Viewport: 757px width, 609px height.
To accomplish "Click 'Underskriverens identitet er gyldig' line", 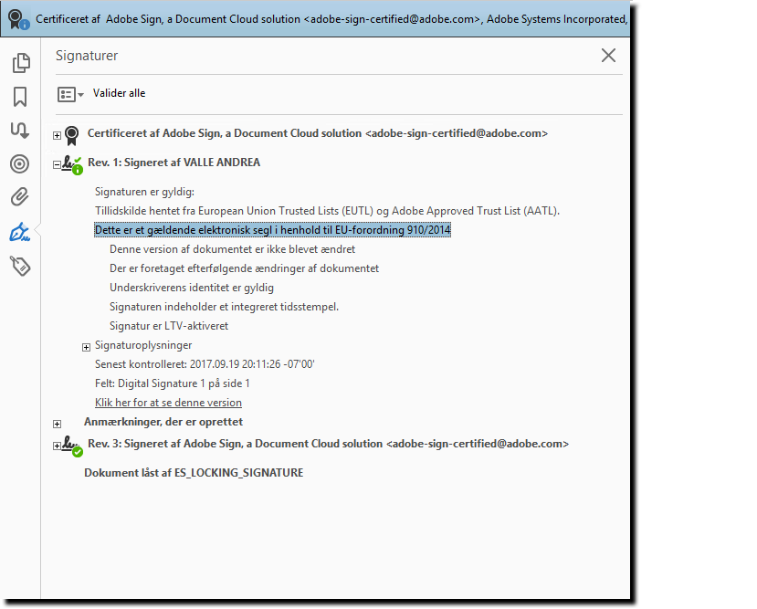I will click(x=191, y=288).
